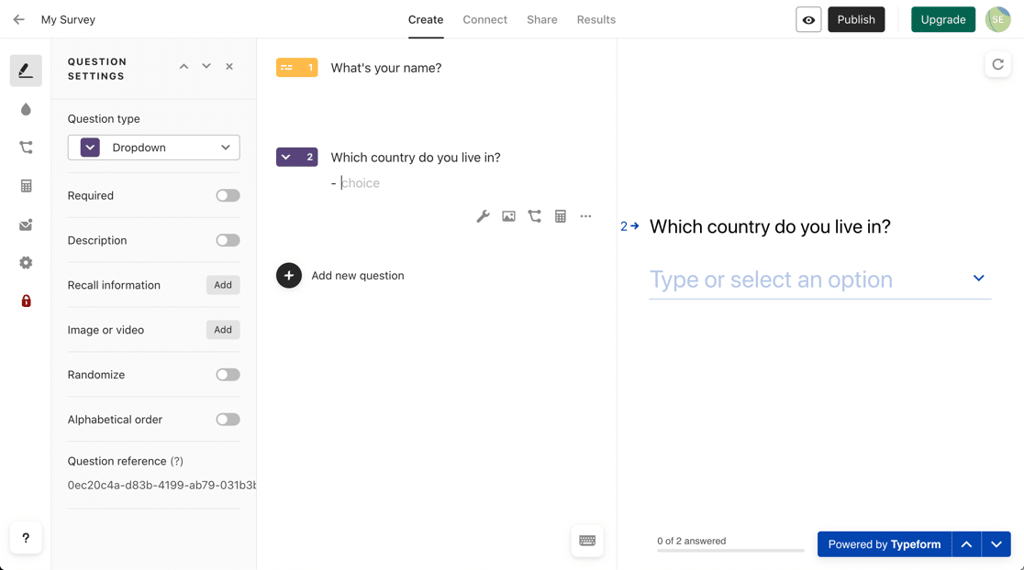Open the three-dots more options menu
Image resolution: width=1024 pixels, height=570 pixels.
pyautogui.click(x=585, y=216)
